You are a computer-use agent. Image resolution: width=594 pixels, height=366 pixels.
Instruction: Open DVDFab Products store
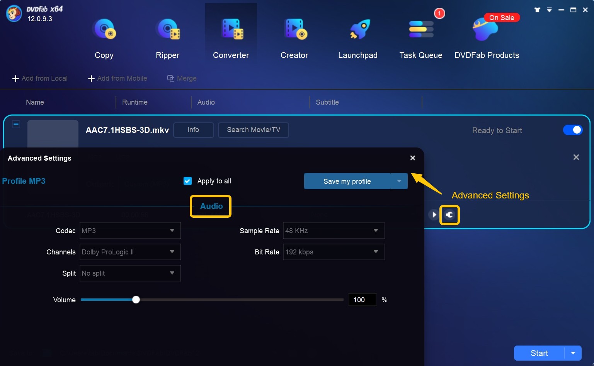pyautogui.click(x=487, y=39)
